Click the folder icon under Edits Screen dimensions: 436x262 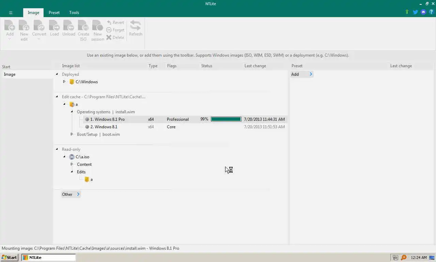click(x=87, y=179)
